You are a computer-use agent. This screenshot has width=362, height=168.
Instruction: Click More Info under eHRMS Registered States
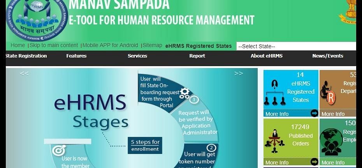coord(277,114)
